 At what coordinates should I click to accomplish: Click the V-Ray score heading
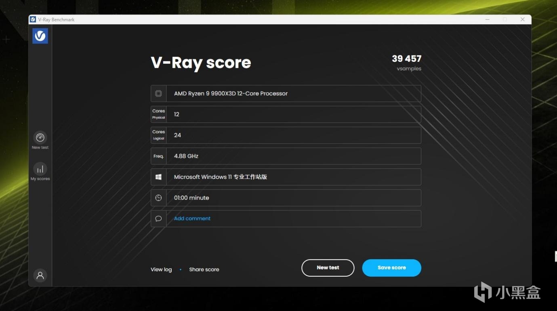[x=201, y=63]
